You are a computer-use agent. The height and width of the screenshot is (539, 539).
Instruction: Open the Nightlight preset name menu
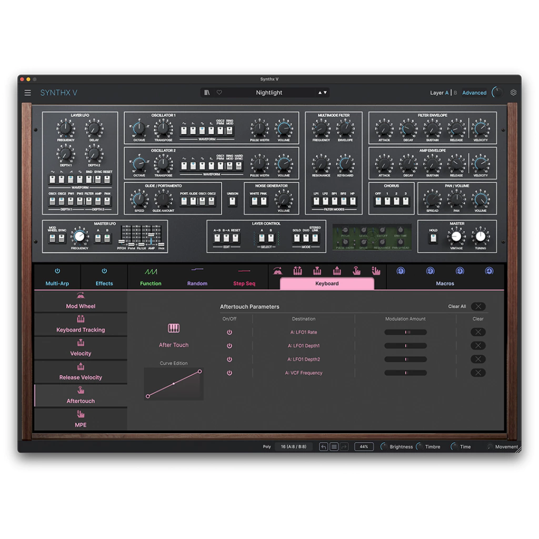click(269, 93)
